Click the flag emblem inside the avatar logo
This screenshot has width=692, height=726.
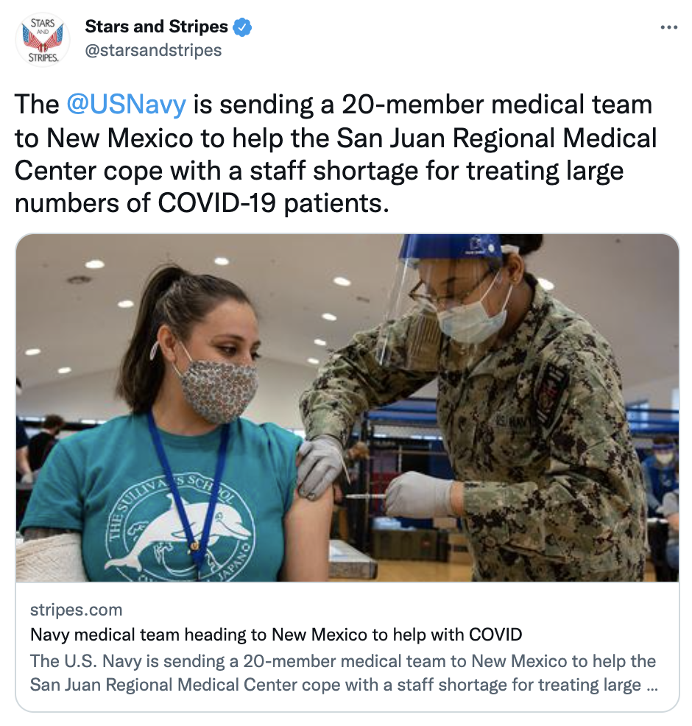point(43,39)
